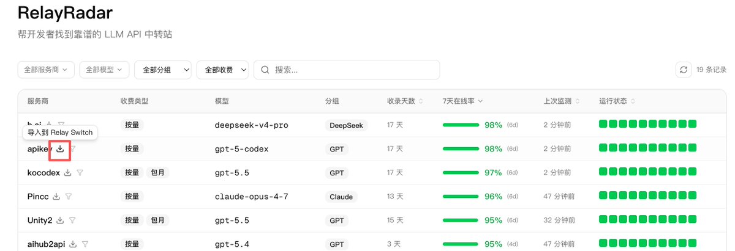Click the Claude group tag
Image resolution: width=735 pixels, height=251 pixels.
tap(341, 197)
